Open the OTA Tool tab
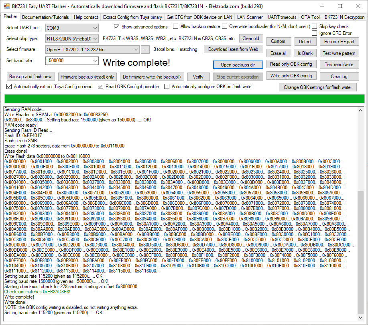The height and width of the screenshot is (325, 368). click(310, 17)
